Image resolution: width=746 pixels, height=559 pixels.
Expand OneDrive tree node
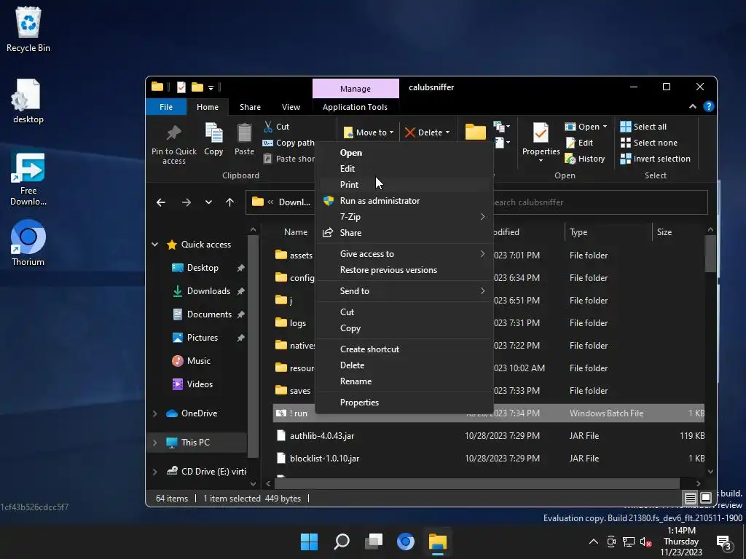click(154, 413)
